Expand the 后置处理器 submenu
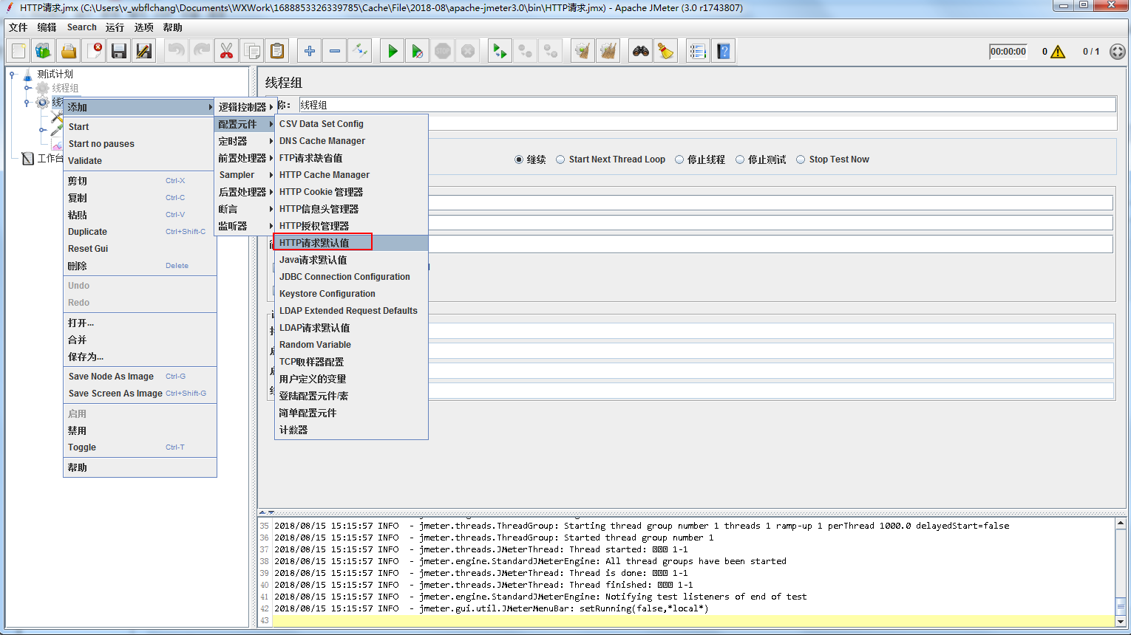The image size is (1131, 635). pyautogui.click(x=245, y=192)
